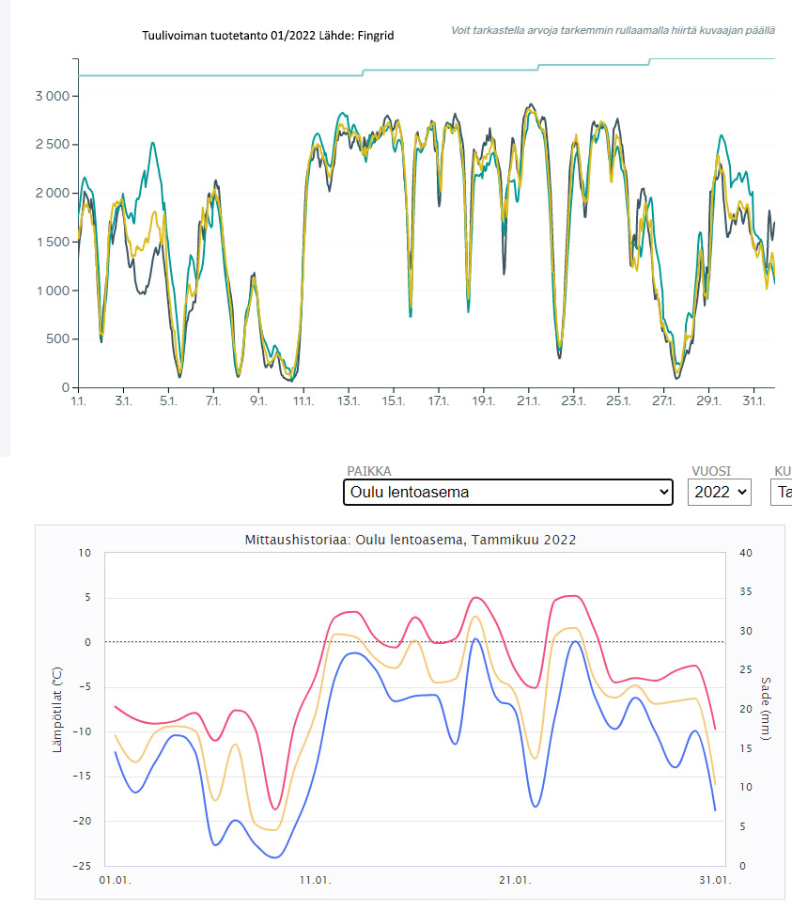Click the '21.01.' date on temperature chart

tap(515, 880)
